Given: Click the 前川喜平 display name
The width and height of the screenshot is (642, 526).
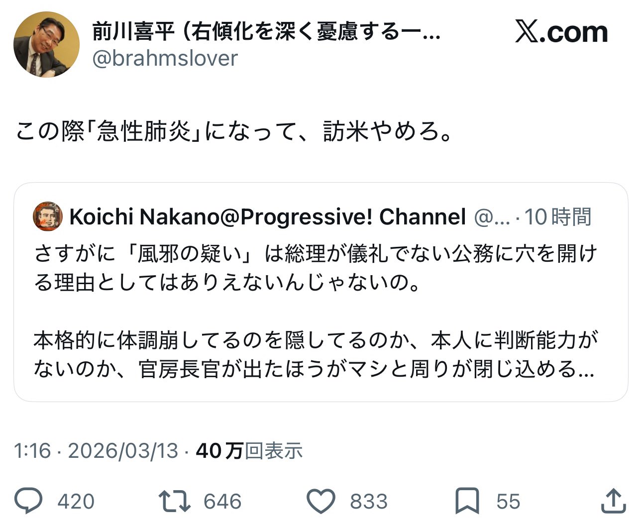Looking at the screenshot, I should click(133, 32).
